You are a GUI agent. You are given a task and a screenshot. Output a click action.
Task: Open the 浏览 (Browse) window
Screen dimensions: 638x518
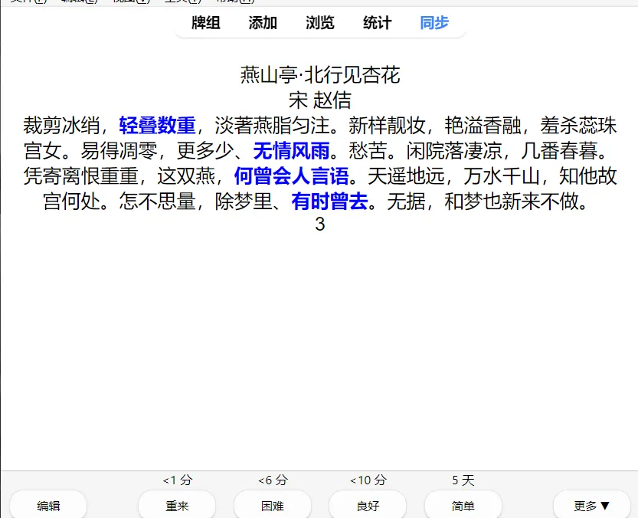tap(319, 23)
